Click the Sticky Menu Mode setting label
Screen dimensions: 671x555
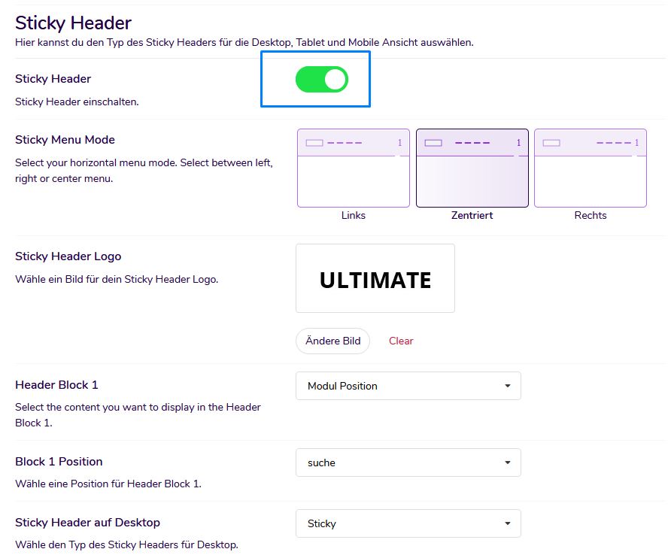65,140
